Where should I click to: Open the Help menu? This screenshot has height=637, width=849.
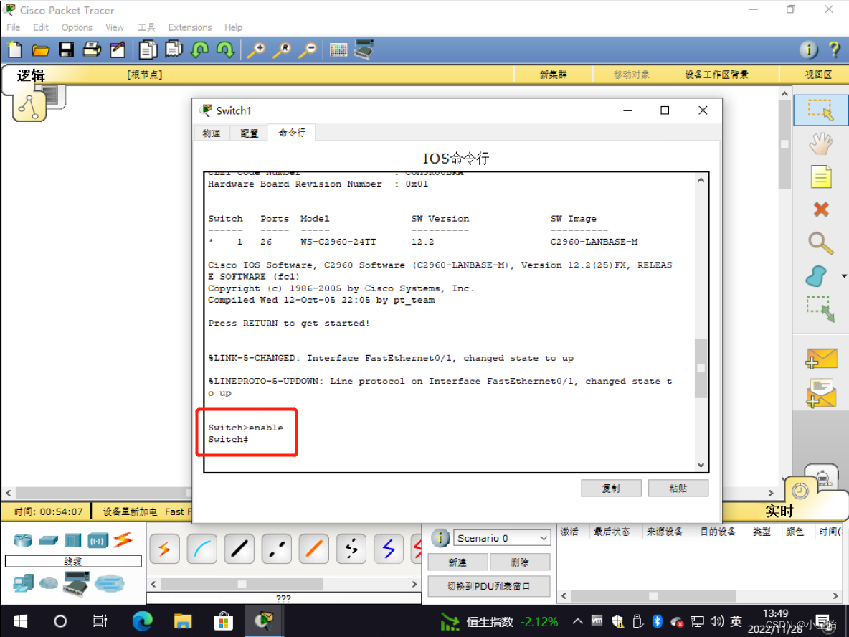[x=233, y=27]
